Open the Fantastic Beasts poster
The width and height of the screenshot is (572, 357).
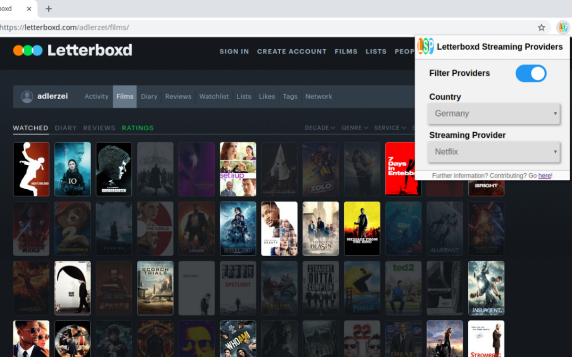[x=321, y=228]
